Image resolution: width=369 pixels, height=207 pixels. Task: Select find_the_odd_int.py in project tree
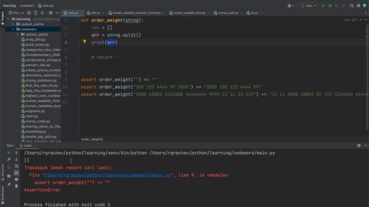click(x=42, y=86)
